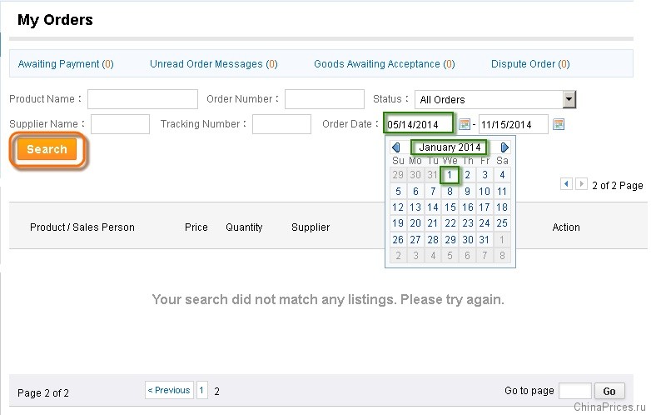
Task: Pick January 15 in the date picker
Action: [x=450, y=207]
